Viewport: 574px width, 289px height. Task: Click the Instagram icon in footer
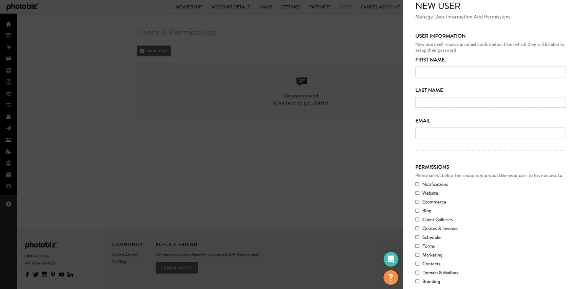click(x=44, y=274)
